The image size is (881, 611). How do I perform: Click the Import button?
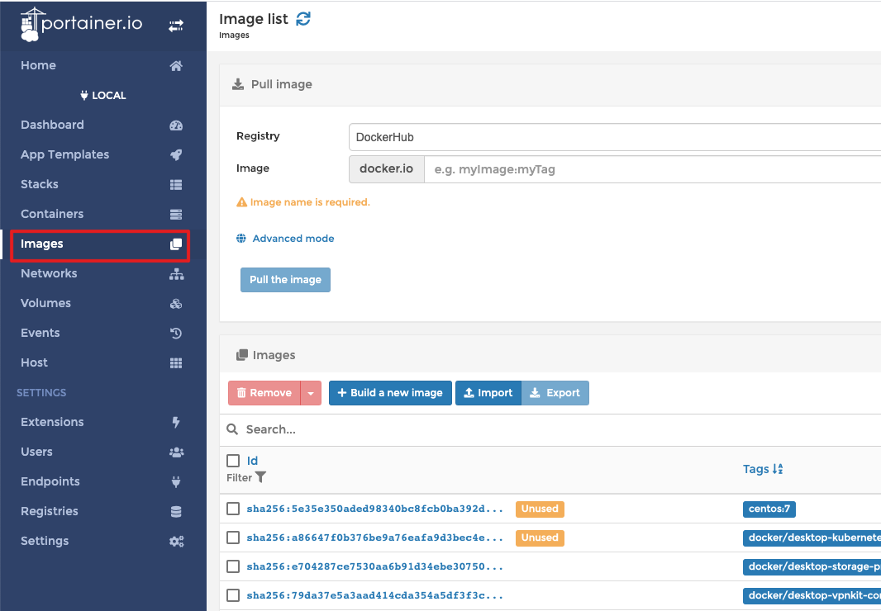coord(488,393)
